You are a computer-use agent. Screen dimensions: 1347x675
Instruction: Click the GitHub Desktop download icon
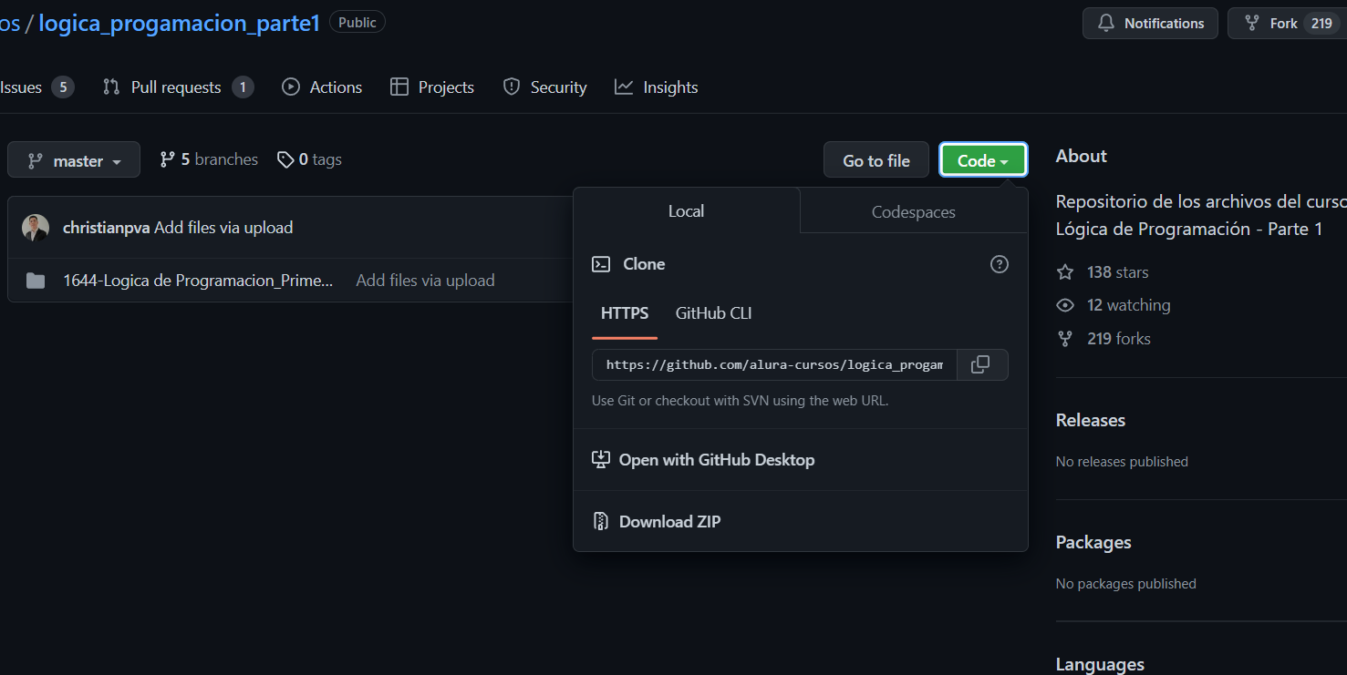point(601,460)
